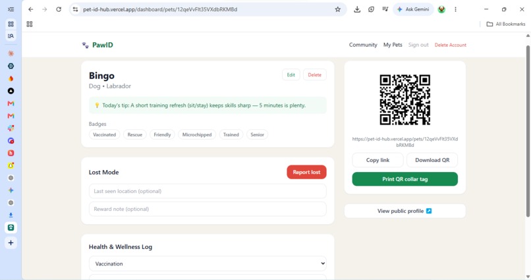Click the external link icon beside View public profile
The image size is (531, 280).
tap(429, 211)
